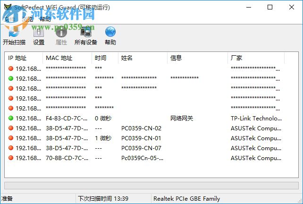Maximize the WiFi Guard window

pyautogui.click(x=270, y=8)
